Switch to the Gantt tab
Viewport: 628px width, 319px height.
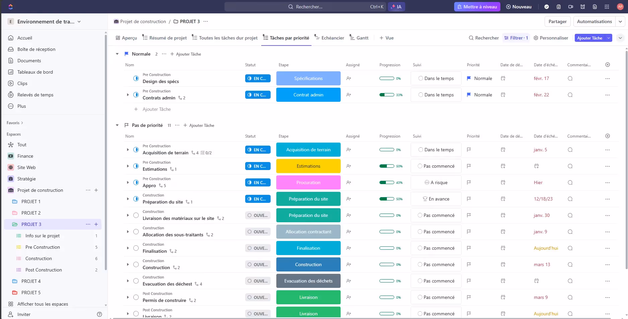click(x=359, y=38)
